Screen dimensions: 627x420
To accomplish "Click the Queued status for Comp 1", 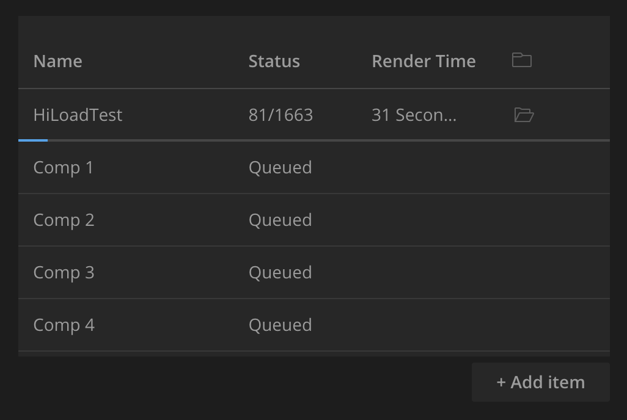I will (280, 167).
